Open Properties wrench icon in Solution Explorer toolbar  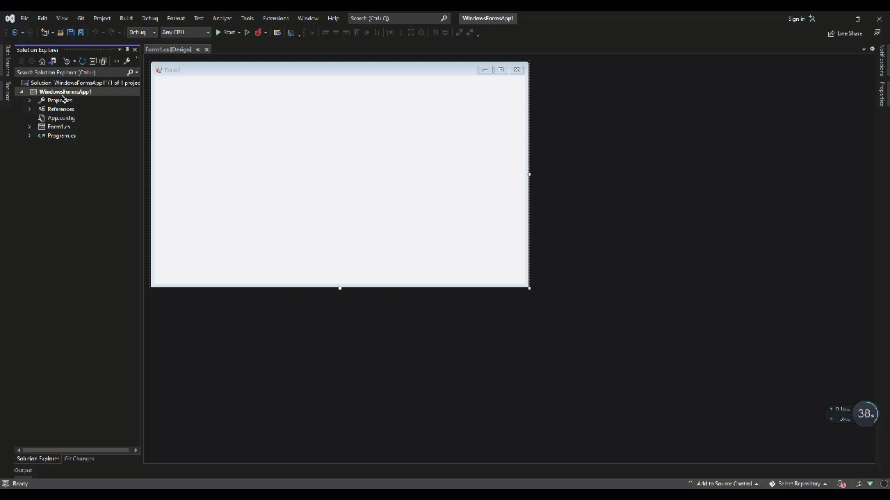point(127,61)
